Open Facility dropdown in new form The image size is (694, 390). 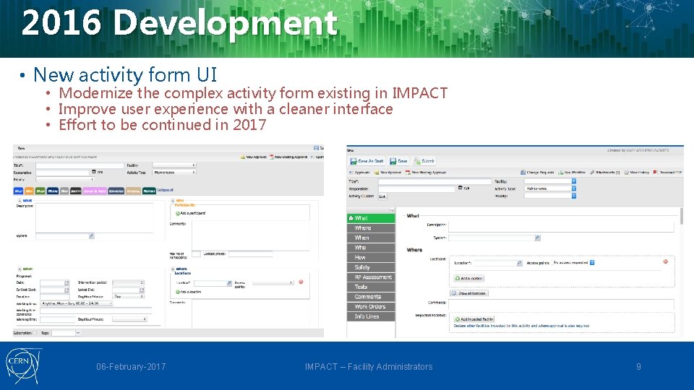pos(550,181)
